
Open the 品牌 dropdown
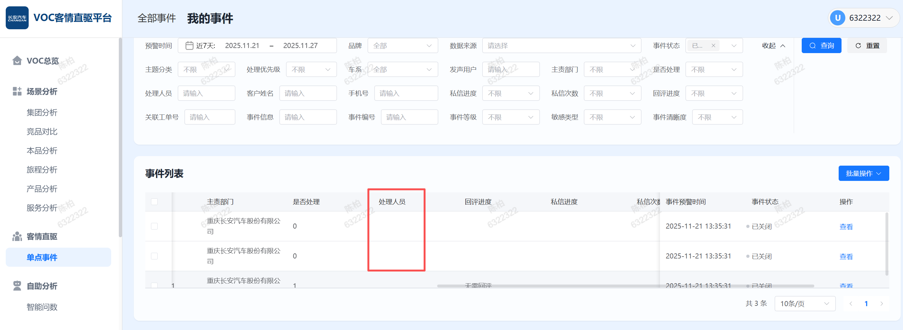(x=402, y=46)
